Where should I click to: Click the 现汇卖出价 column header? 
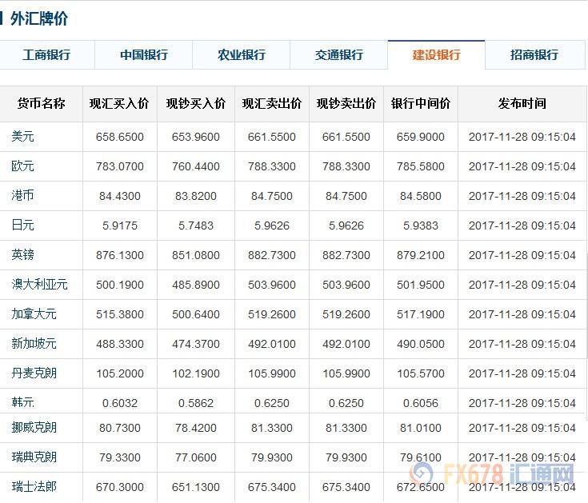click(271, 103)
